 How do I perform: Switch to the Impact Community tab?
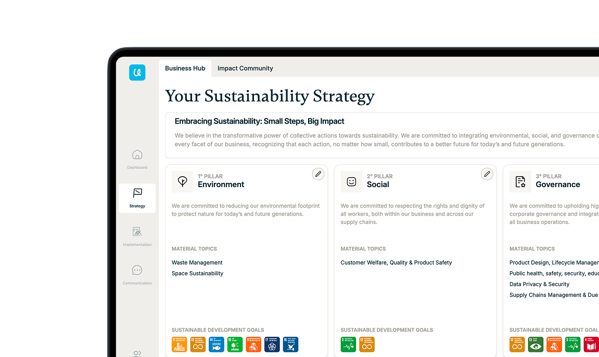pyautogui.click(x=245, y=68)
